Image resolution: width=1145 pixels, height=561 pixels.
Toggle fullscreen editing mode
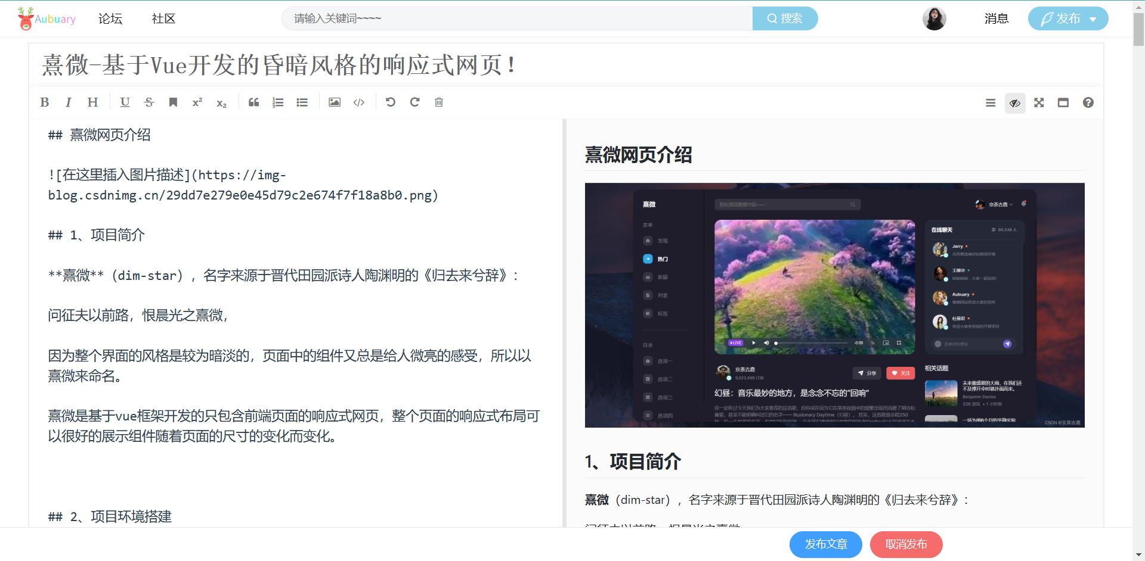[1039, 102]
